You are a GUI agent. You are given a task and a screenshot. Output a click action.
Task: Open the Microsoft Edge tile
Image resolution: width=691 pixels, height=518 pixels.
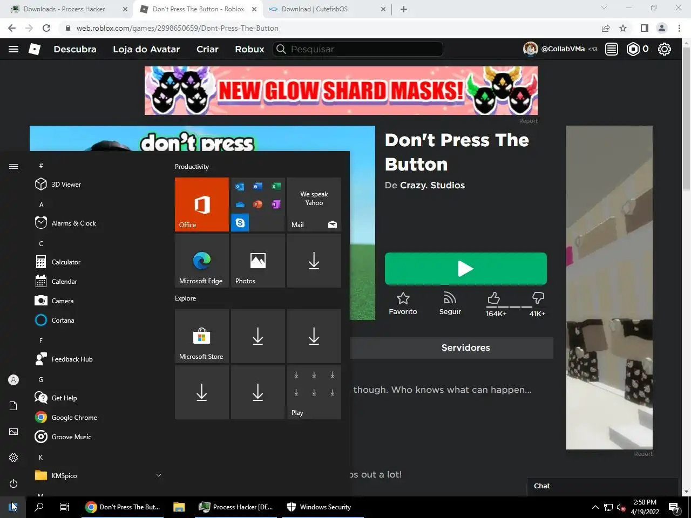(202, 261)
